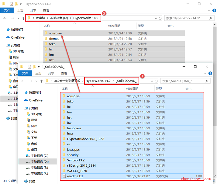217x184 pixels.
Task: Click back arrow in _SolidSQUAD_ window
Action: pyautogui.click(x=23, y=81)
